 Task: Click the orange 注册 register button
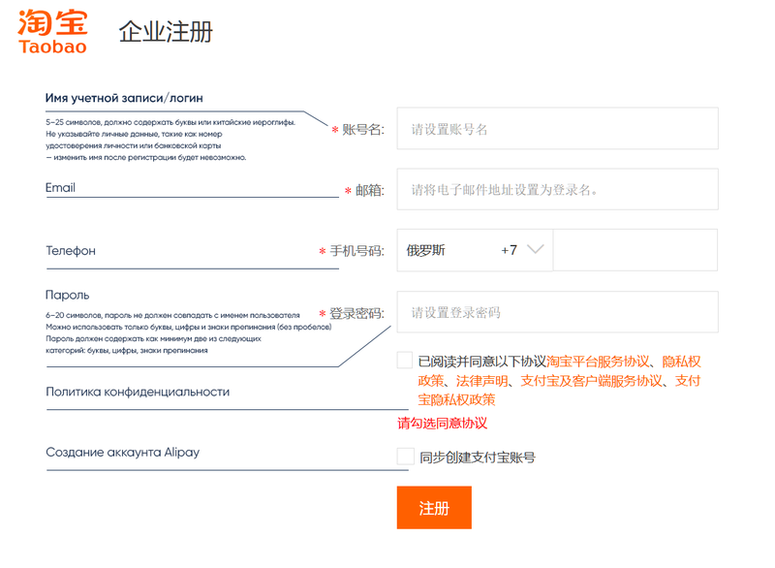(434, 508)
